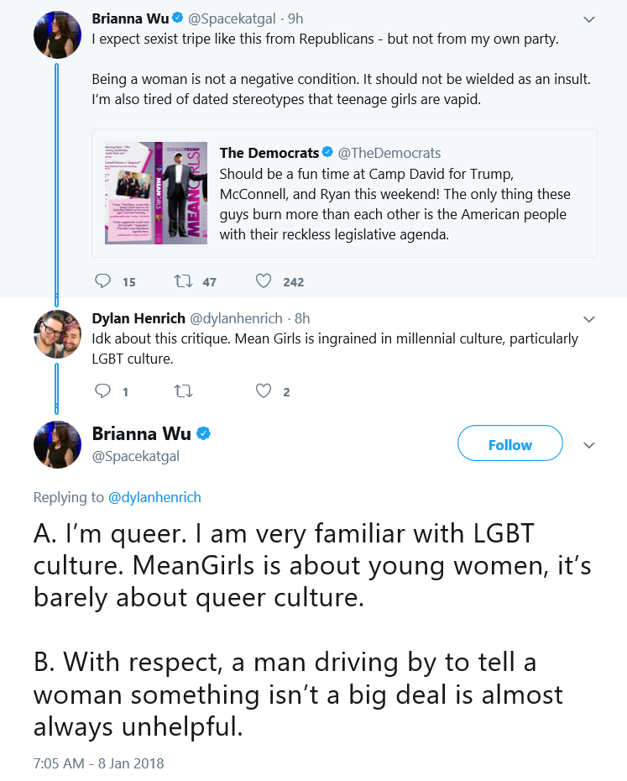This screenshot has height=781, width=627.
Task: Open Mean Girls image in quoted tweet
Action: pyautogui.click(x=156, y=193)
